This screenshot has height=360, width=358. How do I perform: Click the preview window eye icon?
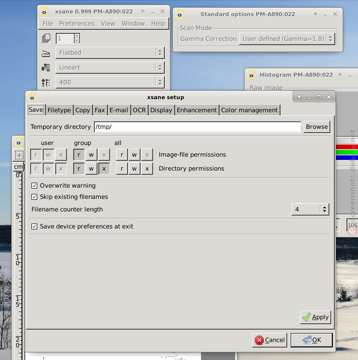coord(18,142)
